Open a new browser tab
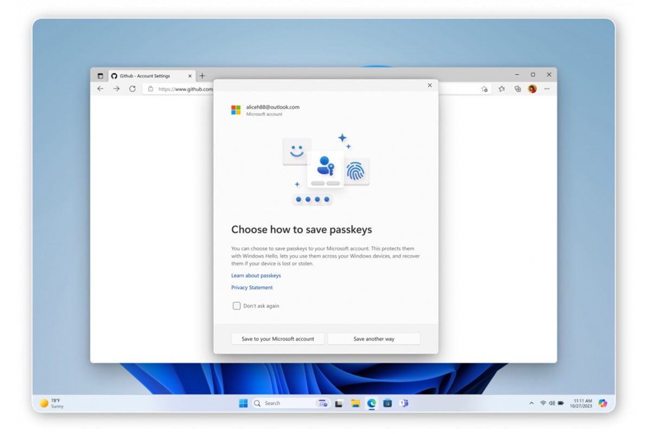This screenshot has width=651, height=434. pyautogui.click(x=202, y=76)
